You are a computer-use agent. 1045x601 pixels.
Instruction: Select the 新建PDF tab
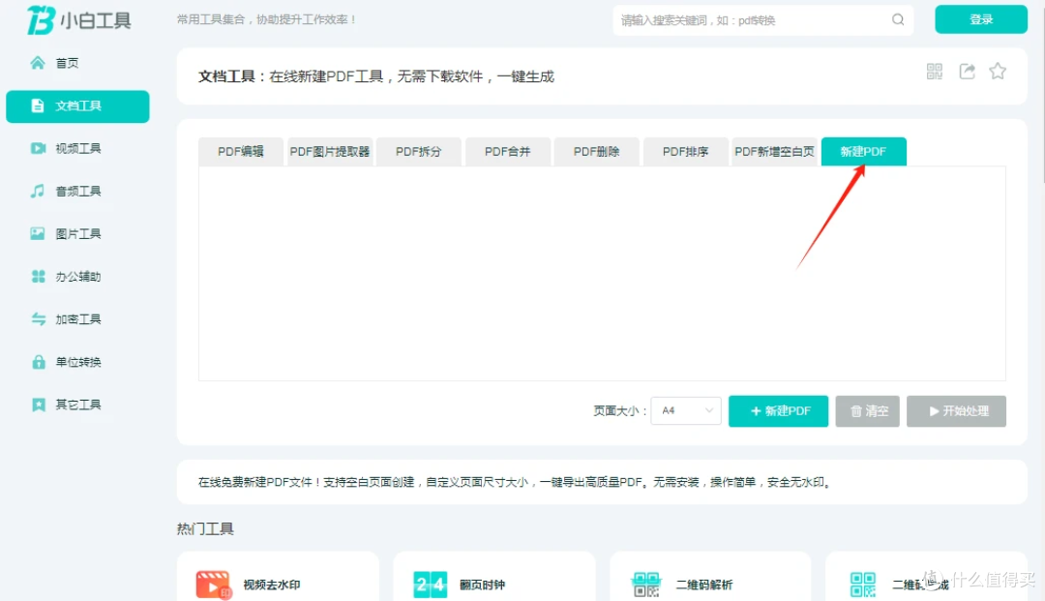(x=864, y=151)
